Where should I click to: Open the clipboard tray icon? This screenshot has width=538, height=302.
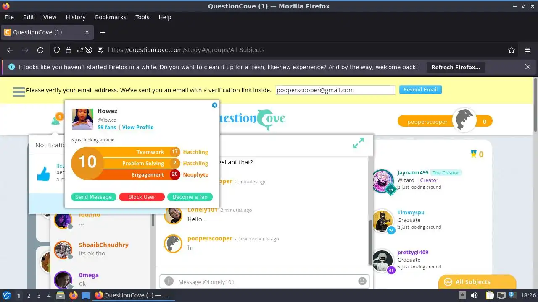[490, 295]
